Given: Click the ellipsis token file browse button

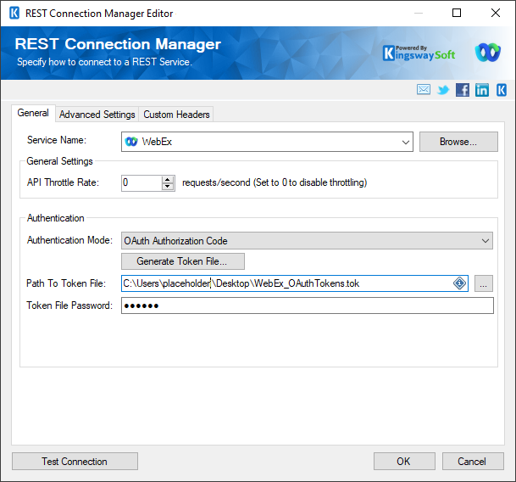Looking at the screenshot, I should [x=484, y=283].
